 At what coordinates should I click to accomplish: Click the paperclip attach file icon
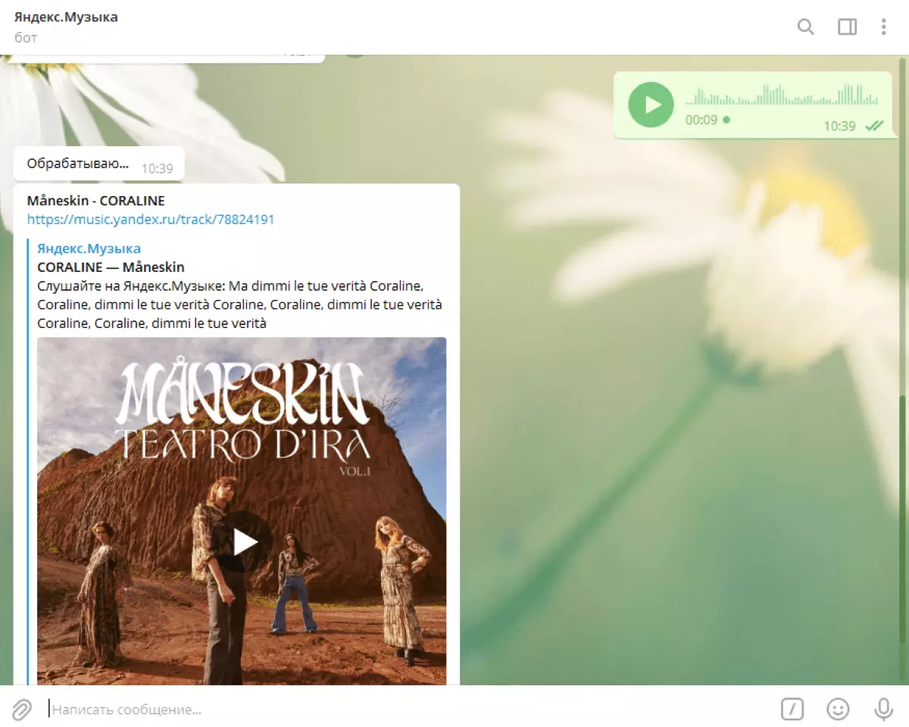pos(22,710)
